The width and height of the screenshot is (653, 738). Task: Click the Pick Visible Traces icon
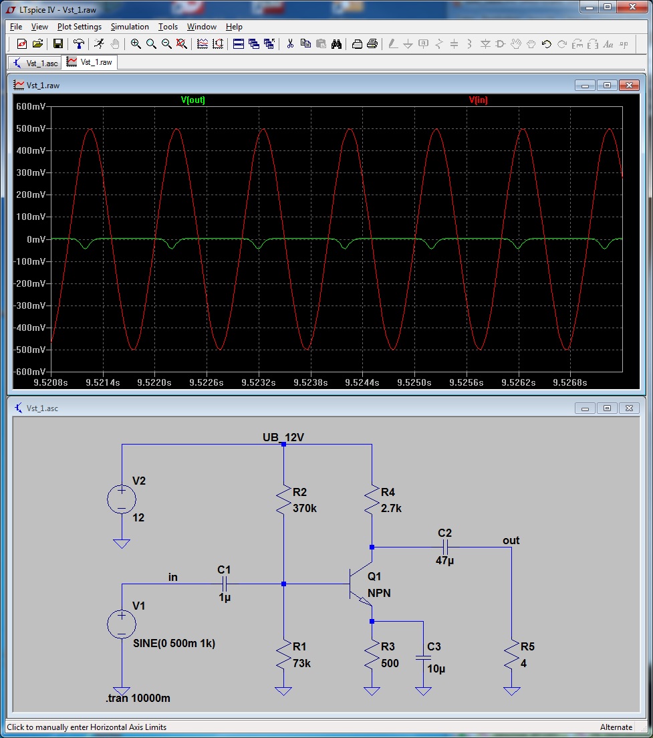[x=218, y=43]
